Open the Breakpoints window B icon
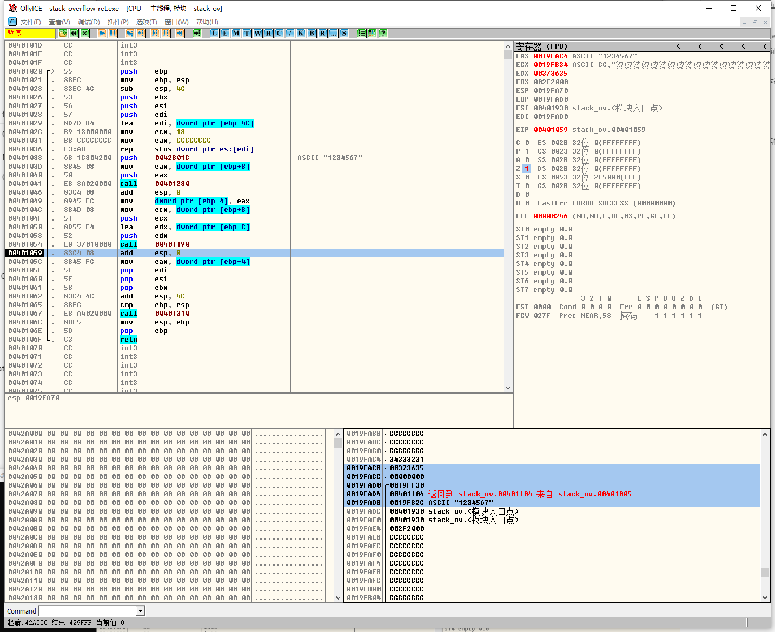775x632 pixels. (312, 34)
